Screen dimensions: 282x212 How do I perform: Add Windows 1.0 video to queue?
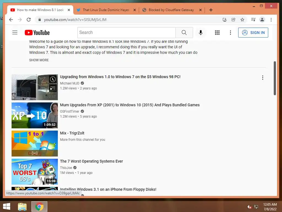click(x=53, y=88)
